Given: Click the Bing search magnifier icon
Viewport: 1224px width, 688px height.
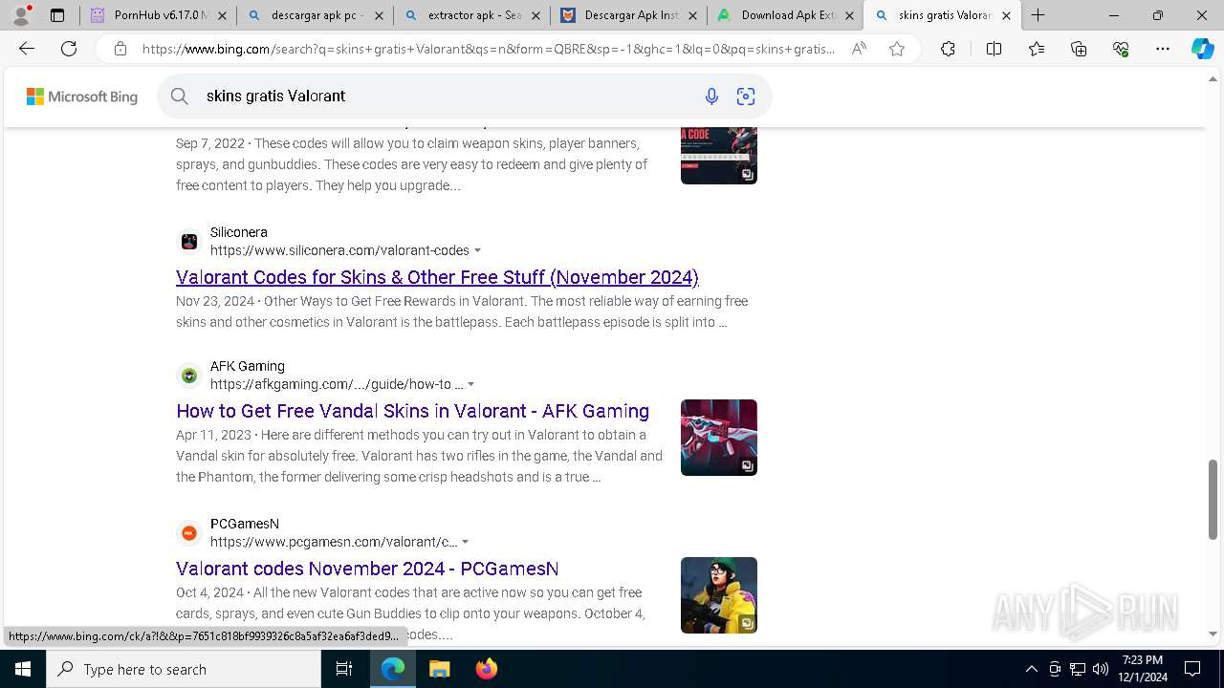Looking at the screenshot, I should (x=180, y=96).
